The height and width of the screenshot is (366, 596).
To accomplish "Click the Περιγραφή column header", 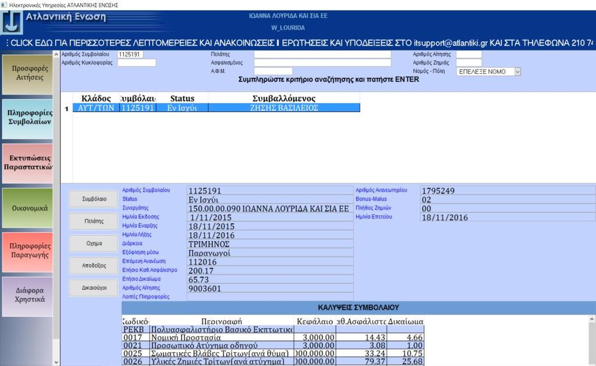I will pos(222,321).
